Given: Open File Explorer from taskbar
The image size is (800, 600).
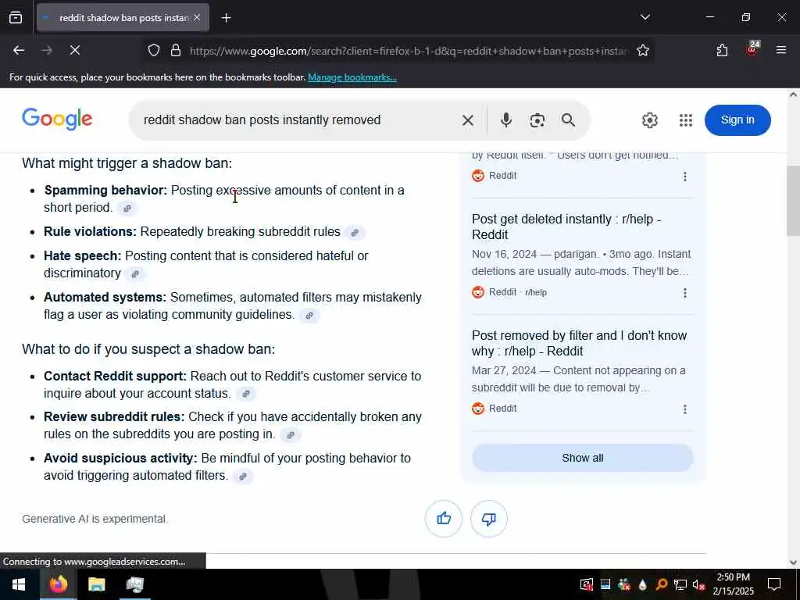Looking at the screenshot, I should pos(96,584).
